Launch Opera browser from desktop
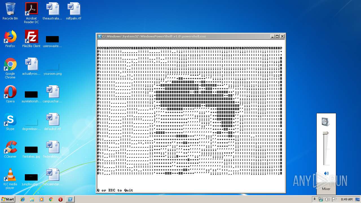The width and height of the screenshot is (361, 203). coord(10,94)
